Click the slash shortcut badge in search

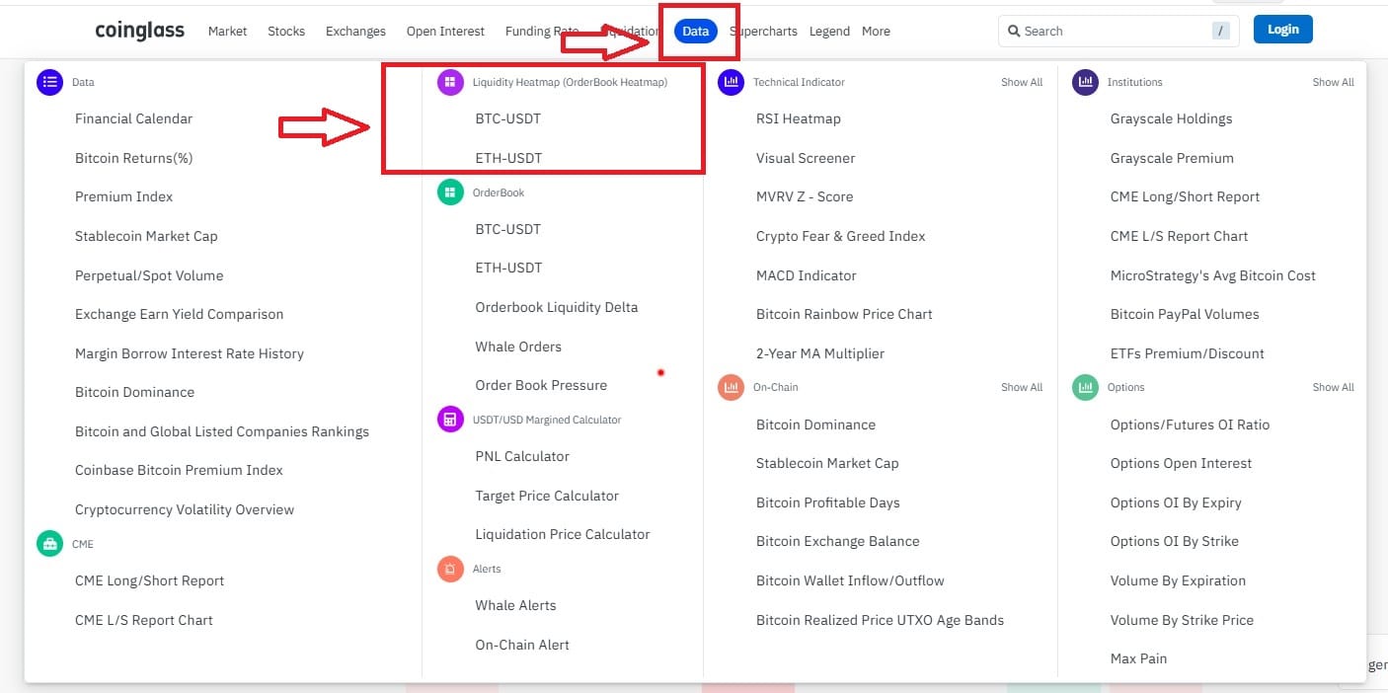pos(1222,32)
